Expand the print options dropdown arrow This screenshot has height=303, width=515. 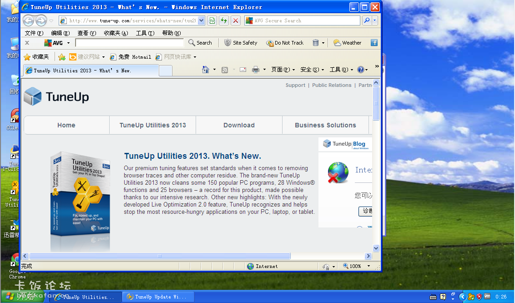264,70
